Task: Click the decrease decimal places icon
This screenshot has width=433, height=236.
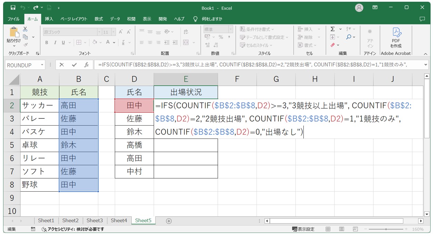Action: pyautogui.click(x=216, y=45)
